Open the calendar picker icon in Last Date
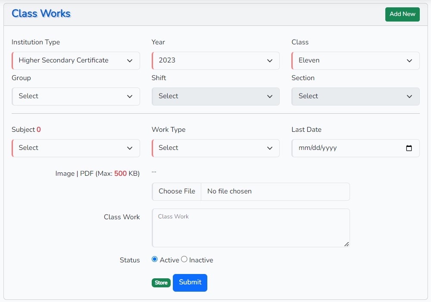This screenshot has width=431, height=302. click(409, 148)
